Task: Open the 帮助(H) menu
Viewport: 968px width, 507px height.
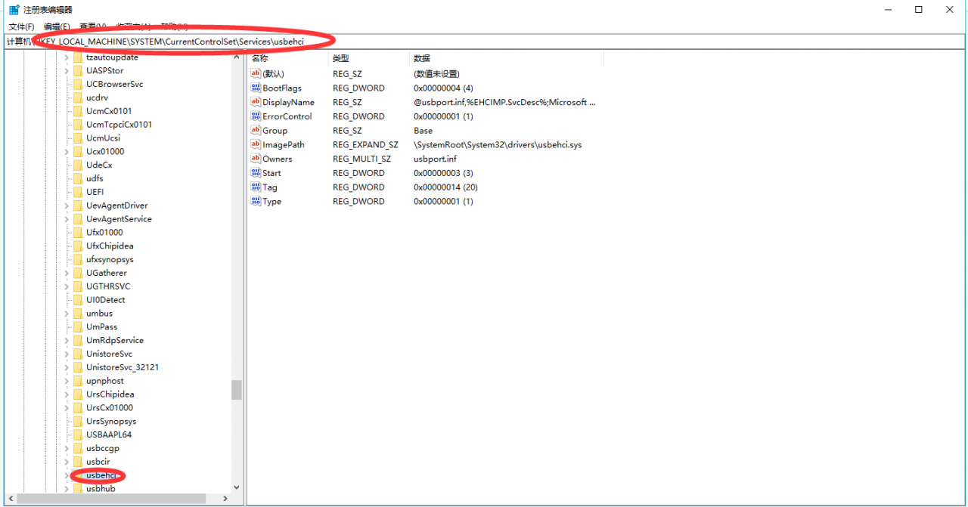Action: 175,26
